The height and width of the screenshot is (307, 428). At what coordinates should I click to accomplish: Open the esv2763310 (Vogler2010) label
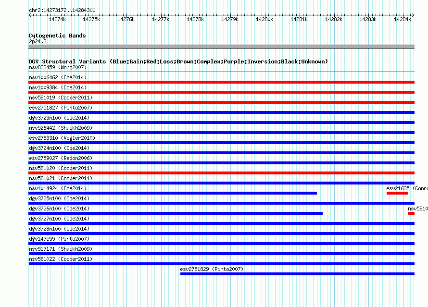62,138
